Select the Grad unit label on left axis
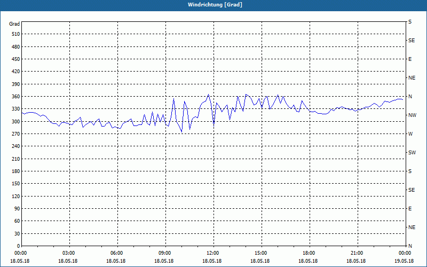 tap(14, 24)
